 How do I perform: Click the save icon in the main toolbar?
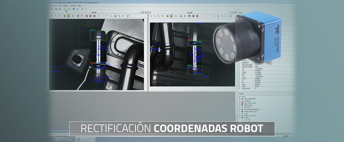coord(56,9)
